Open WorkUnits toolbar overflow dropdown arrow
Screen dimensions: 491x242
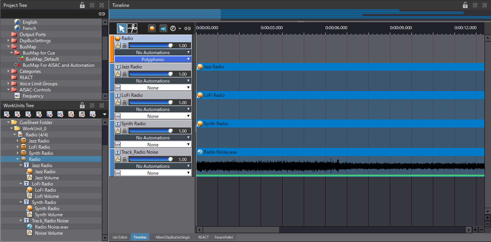[x=105, y=114]
